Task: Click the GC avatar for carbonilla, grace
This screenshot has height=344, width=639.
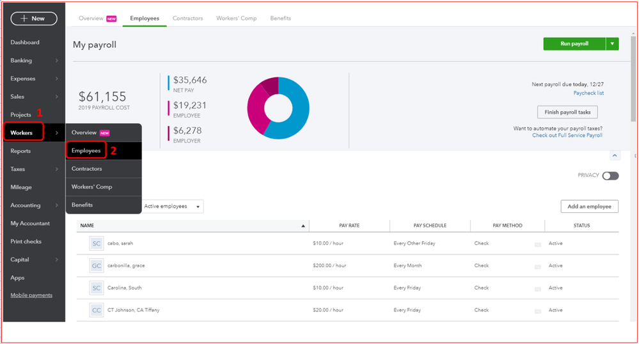Action: [x=97, y=265]
